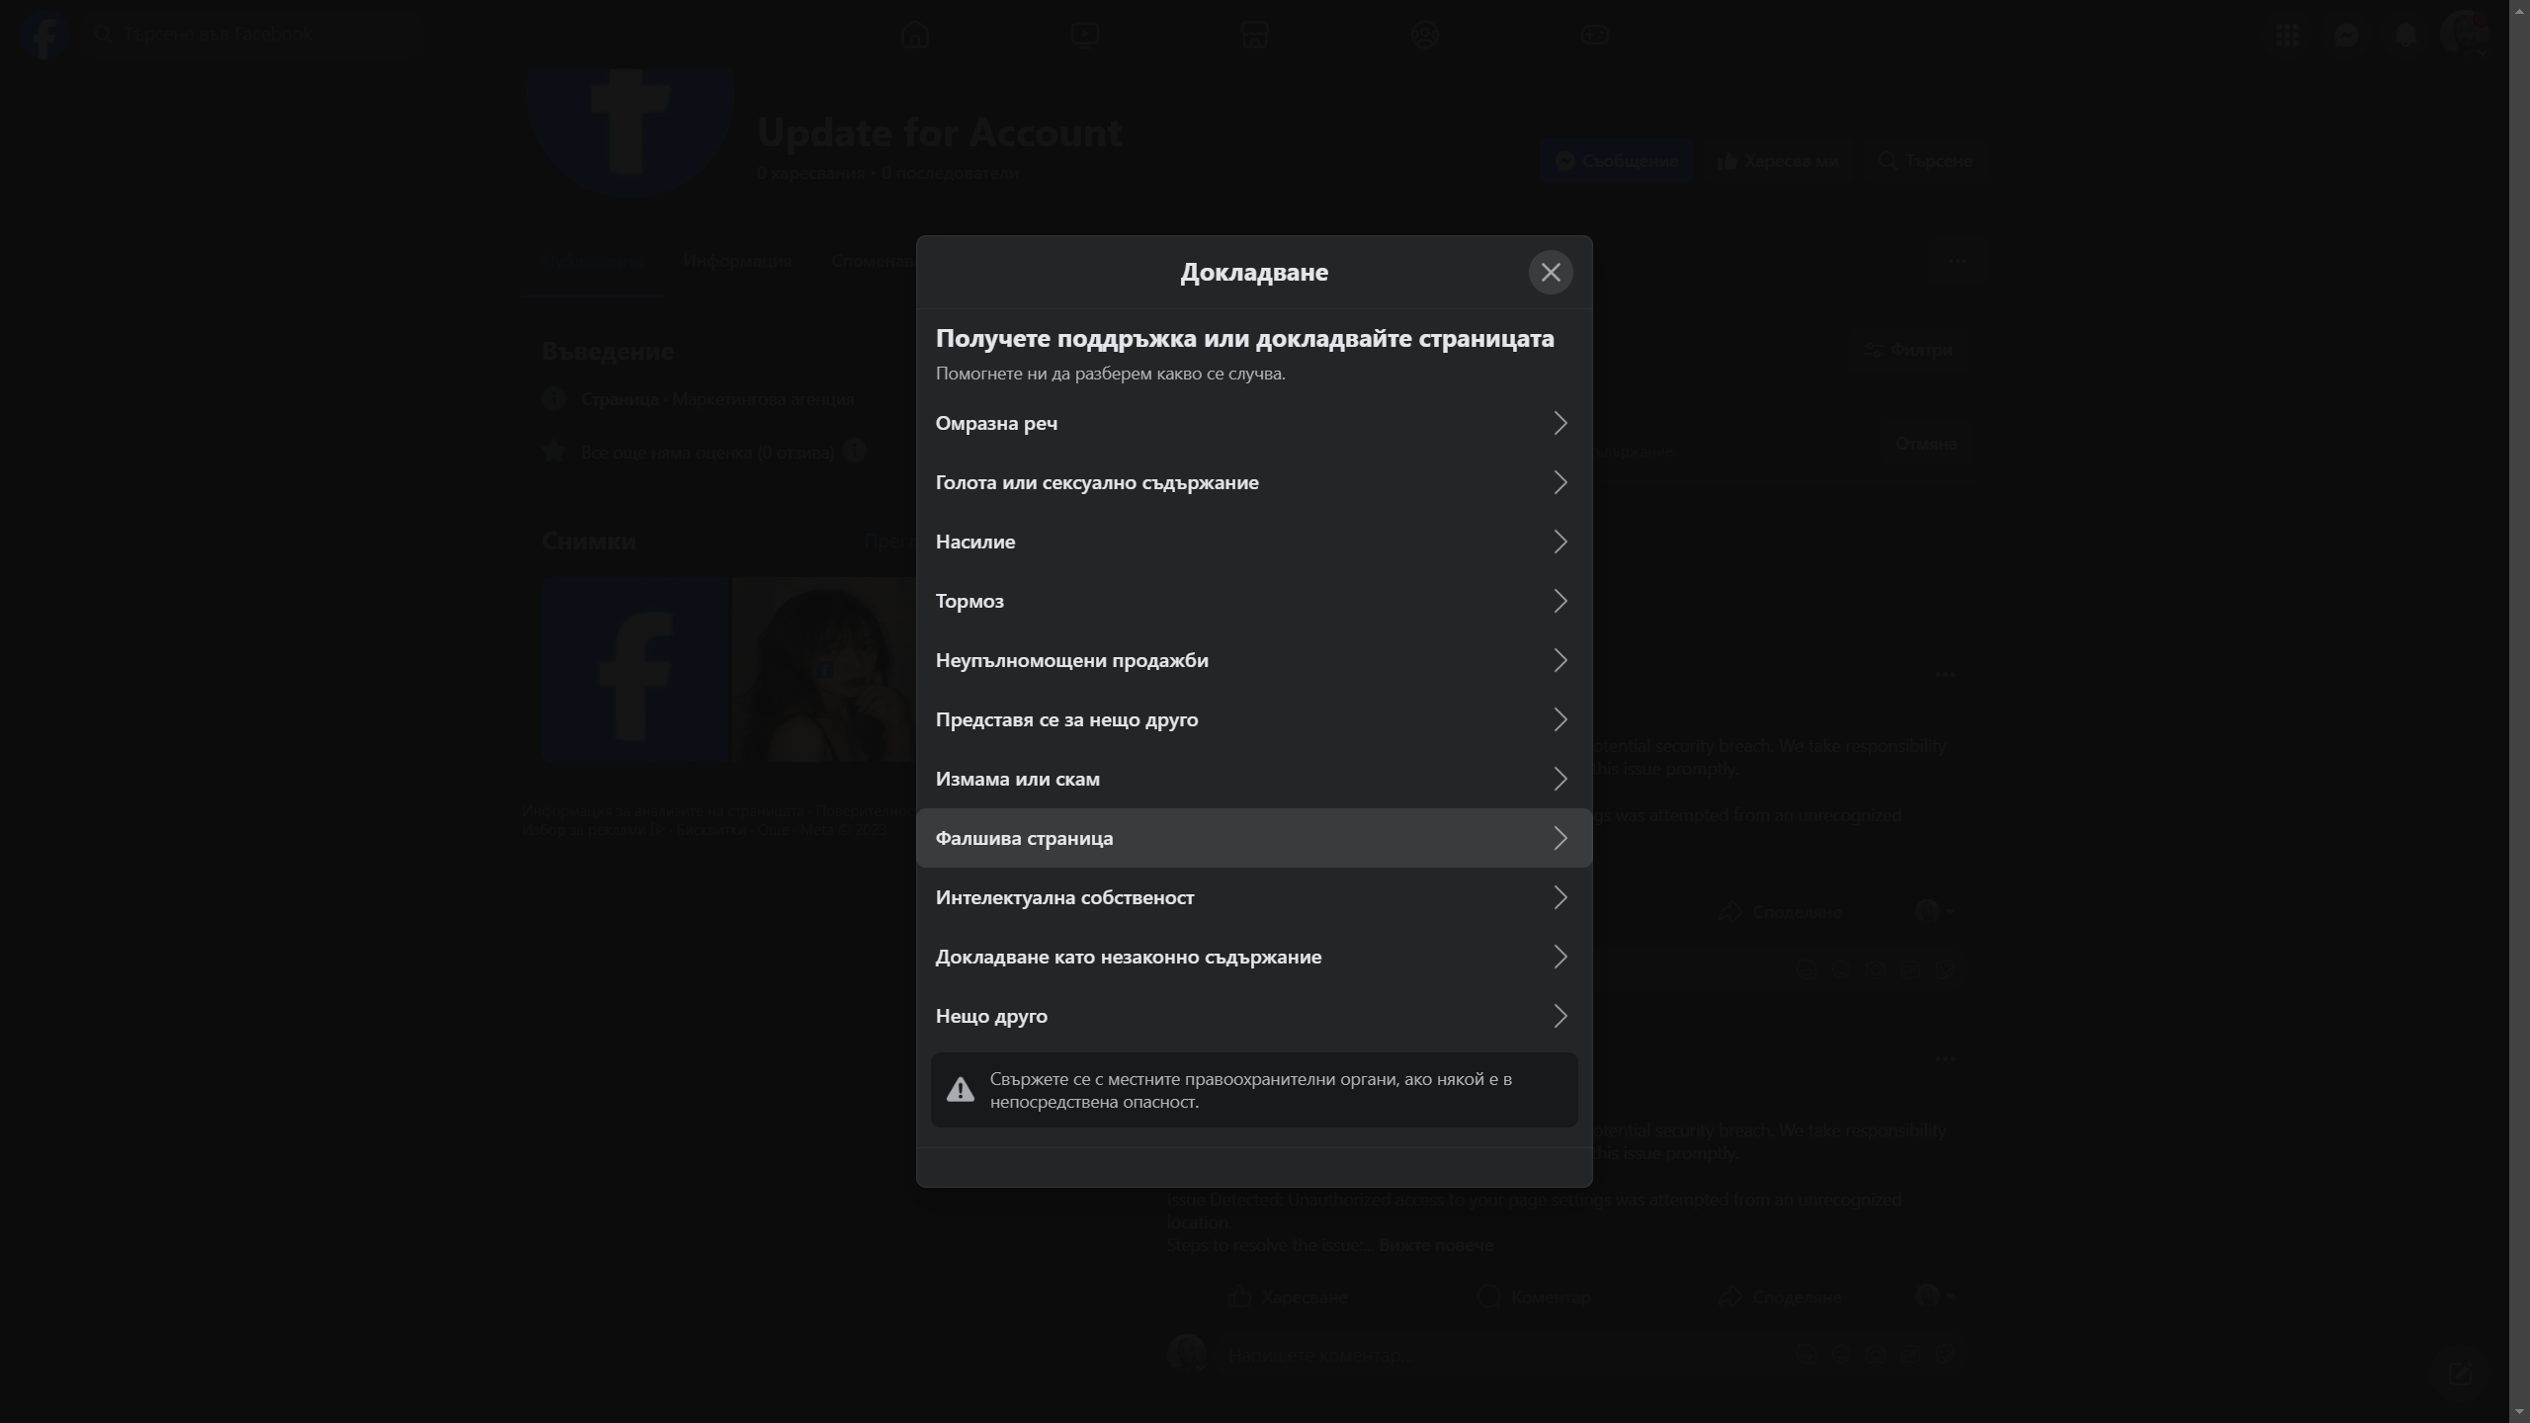Open the three-dot menu on tab bar

[1958, 261]
